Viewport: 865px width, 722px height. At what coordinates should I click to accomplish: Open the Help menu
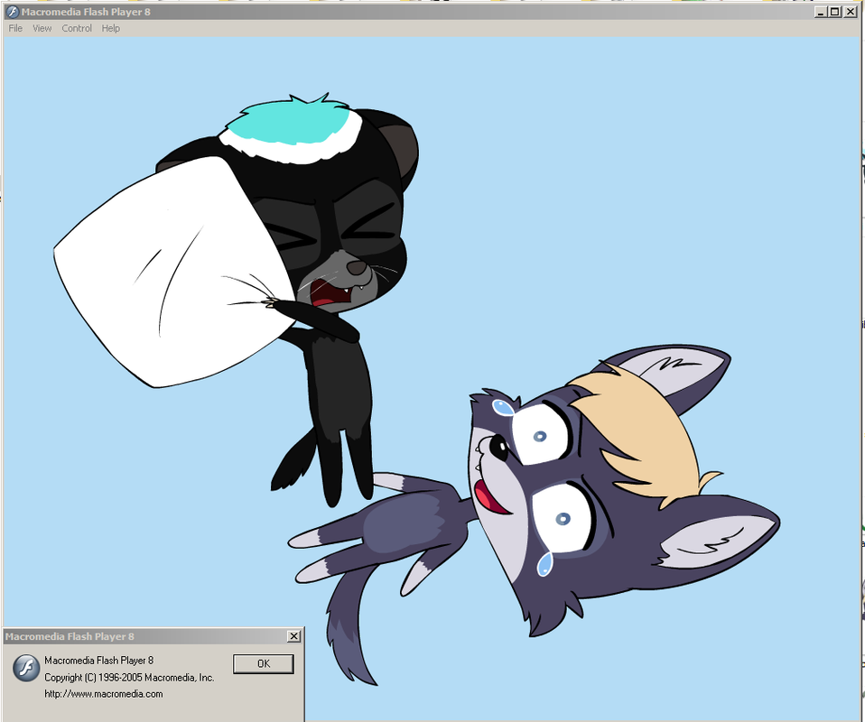click(x=110, y=28)
